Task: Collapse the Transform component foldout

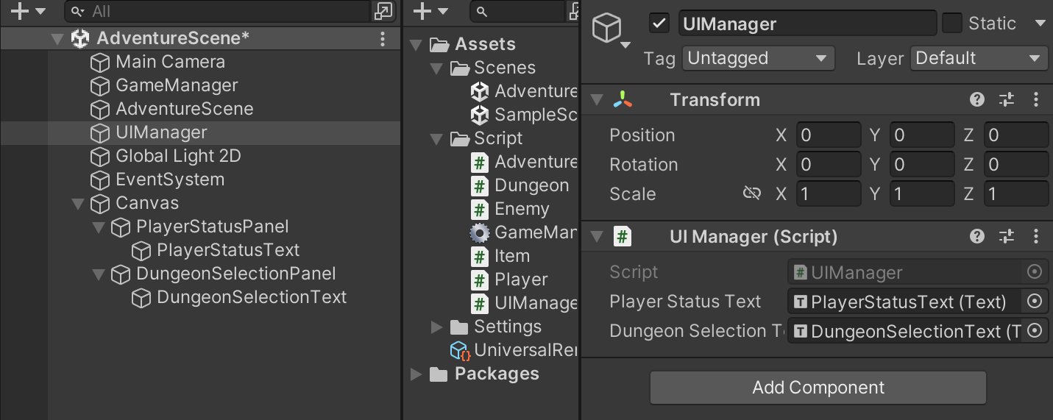Action: [597, 100]
